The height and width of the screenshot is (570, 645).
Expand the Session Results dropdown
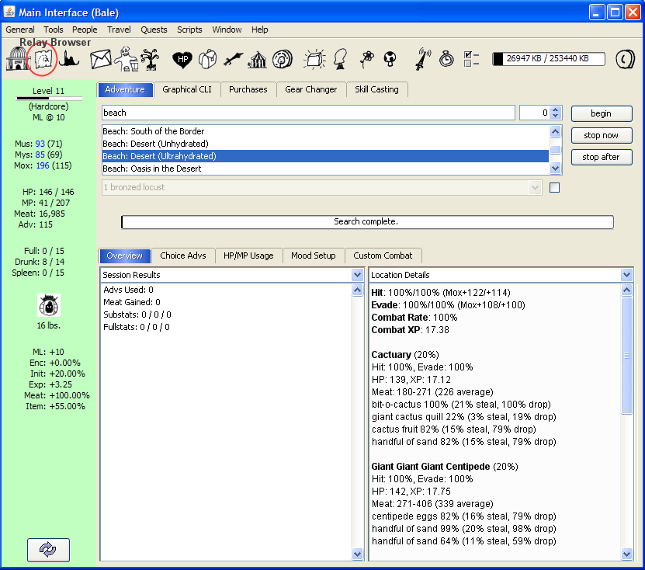[357, 275]
